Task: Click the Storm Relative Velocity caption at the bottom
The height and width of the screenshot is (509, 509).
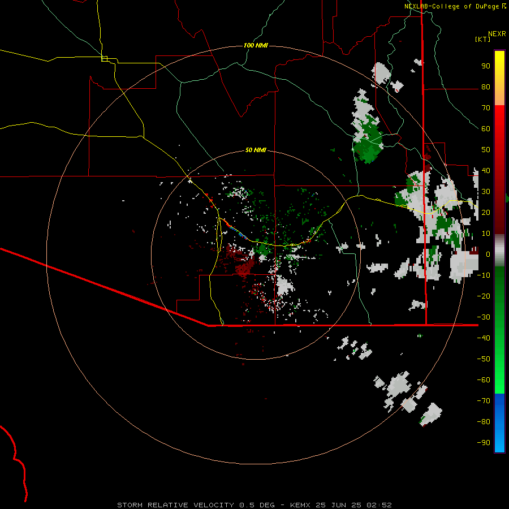Action: click(x=255, y=505)
